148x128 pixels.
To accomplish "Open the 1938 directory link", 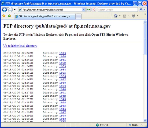I will pos(62,83).
